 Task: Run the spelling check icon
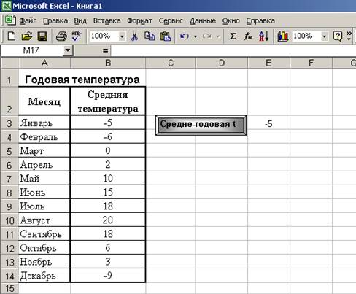[77, 36]
